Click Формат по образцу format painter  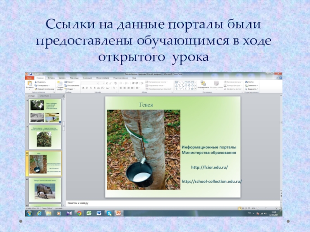[x=36, y=89]
